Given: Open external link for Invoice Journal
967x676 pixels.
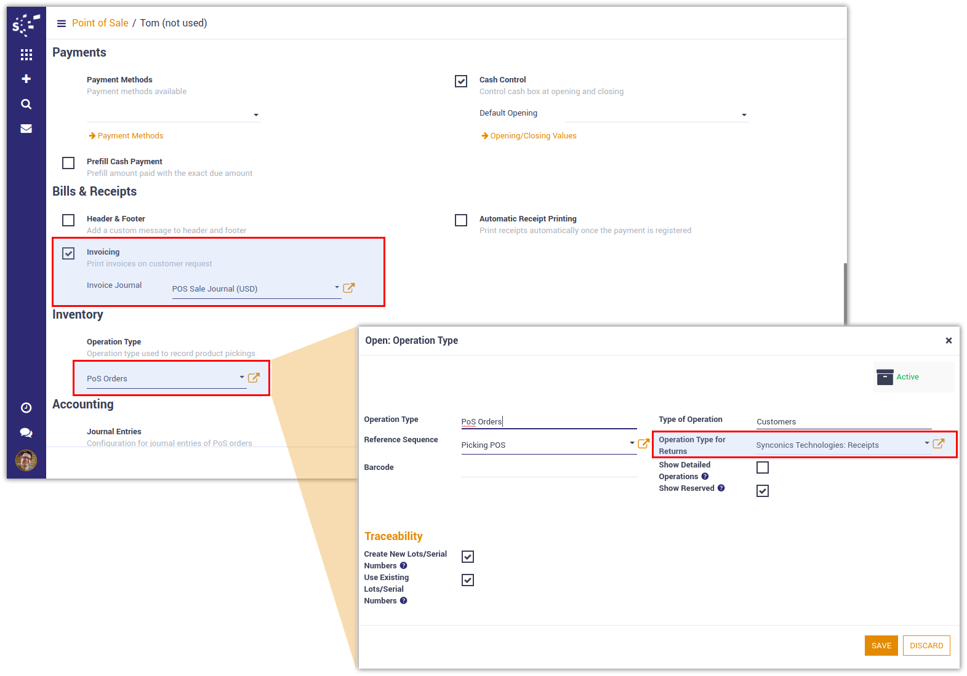Looking at the screenshot, I should pos(349,288).
